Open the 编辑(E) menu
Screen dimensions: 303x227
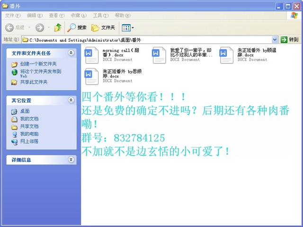(x=35, y=16)
